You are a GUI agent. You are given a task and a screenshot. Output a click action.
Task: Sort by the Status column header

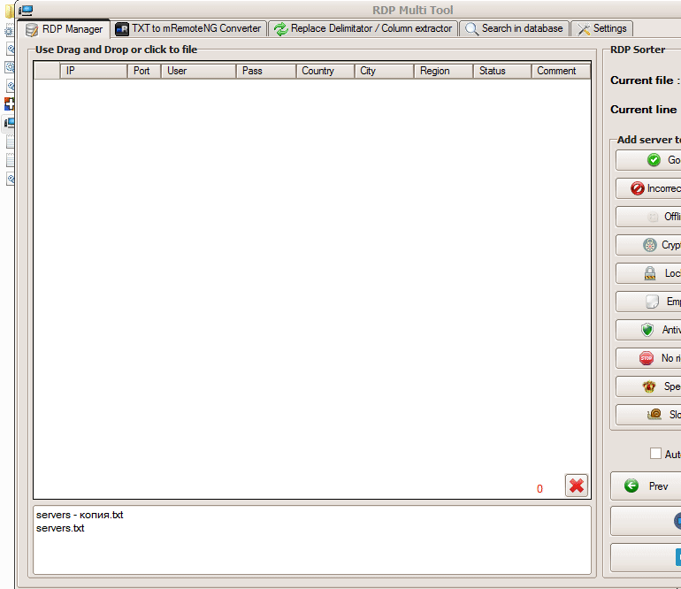click(x=502, y=71)
